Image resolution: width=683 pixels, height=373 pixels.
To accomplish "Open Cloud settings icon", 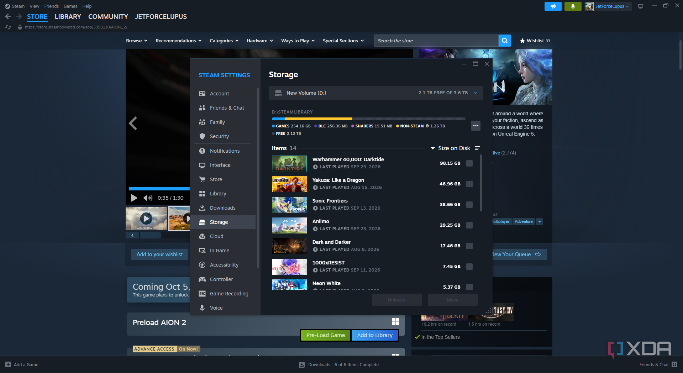I will click(202, 236).
